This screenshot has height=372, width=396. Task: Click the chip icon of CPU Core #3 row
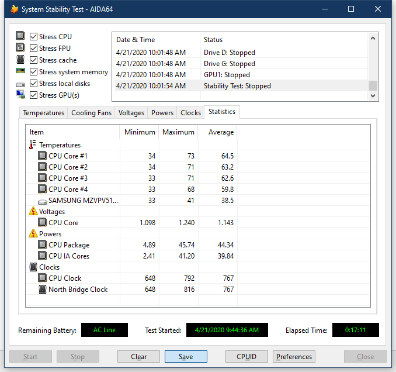click(x=42, y=178)
